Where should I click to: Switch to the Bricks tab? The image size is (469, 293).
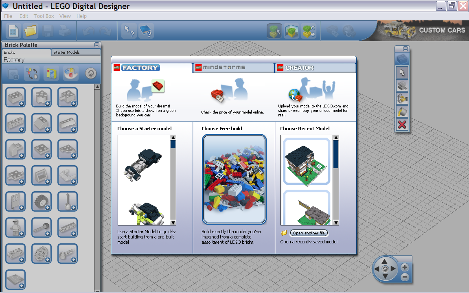(x=26, y=52)
